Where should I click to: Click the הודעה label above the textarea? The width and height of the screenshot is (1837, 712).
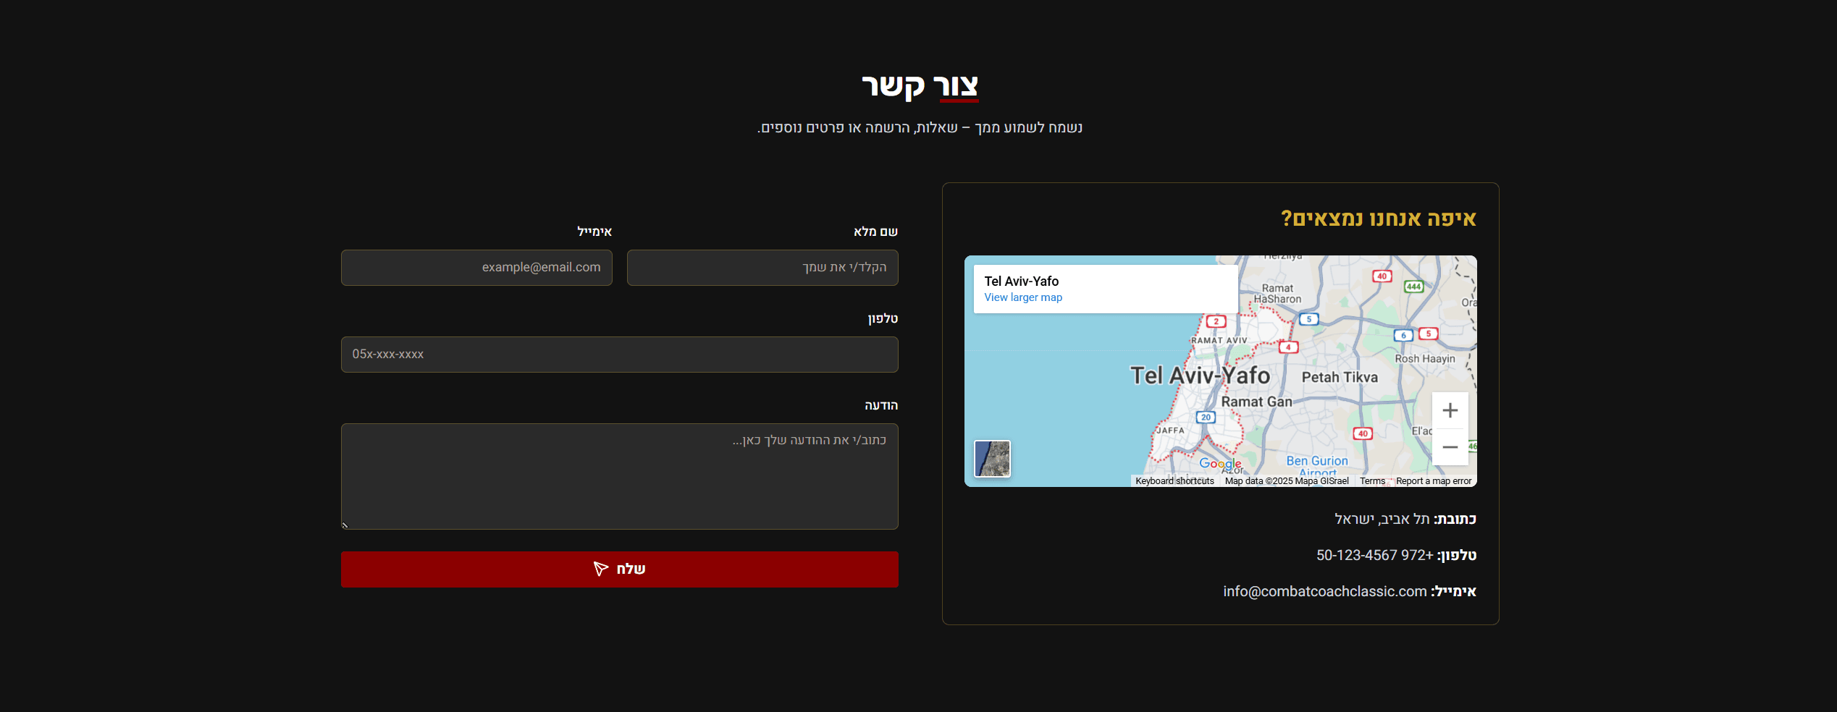pos(881,405)
